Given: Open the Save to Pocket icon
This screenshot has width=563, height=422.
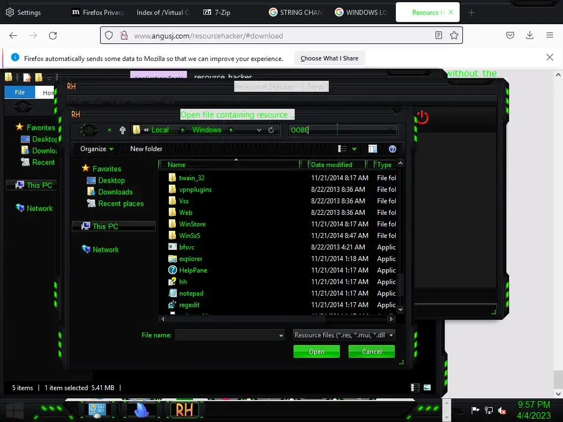Looking at the screenshot, I should 510,35.
